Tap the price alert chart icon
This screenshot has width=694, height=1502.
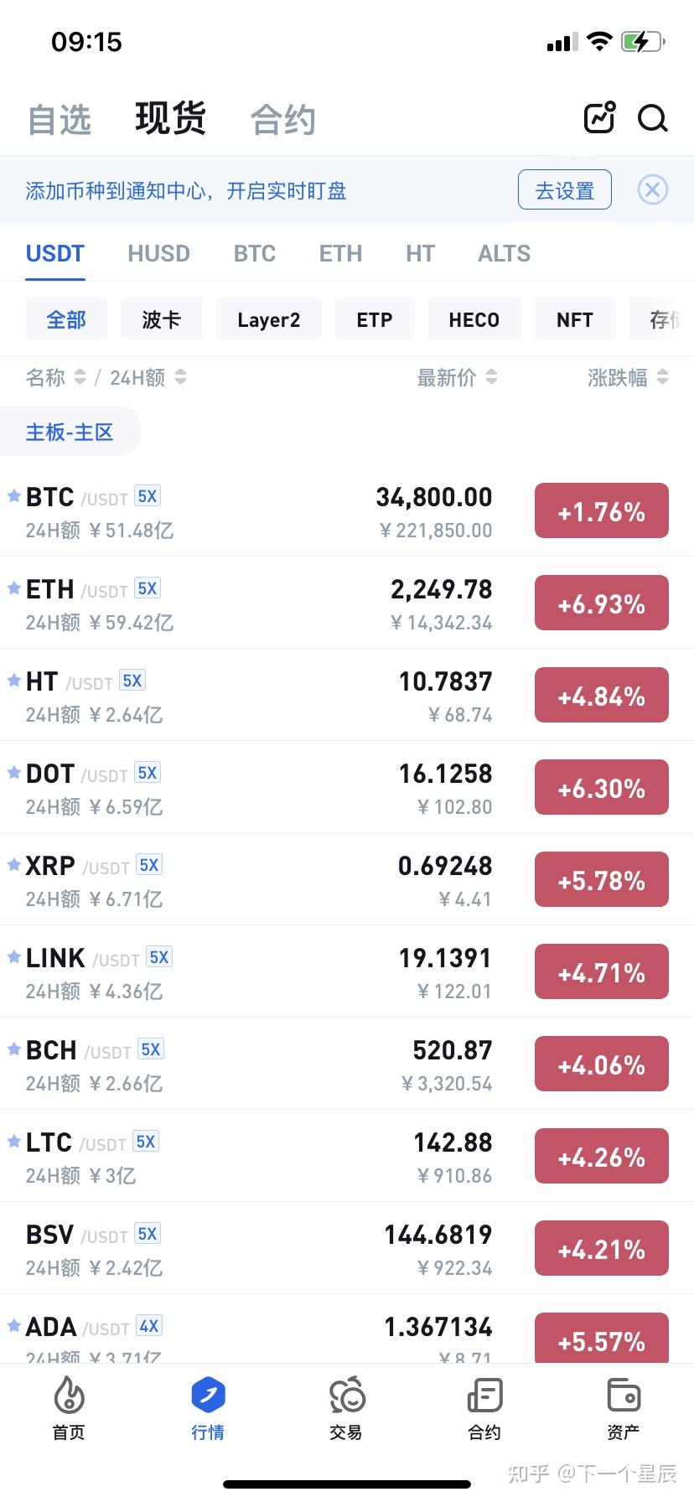[x=599, y=117]
